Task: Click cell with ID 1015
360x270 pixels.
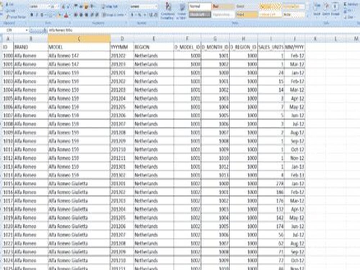Action: pyautogui.click(x=8, y=184)
